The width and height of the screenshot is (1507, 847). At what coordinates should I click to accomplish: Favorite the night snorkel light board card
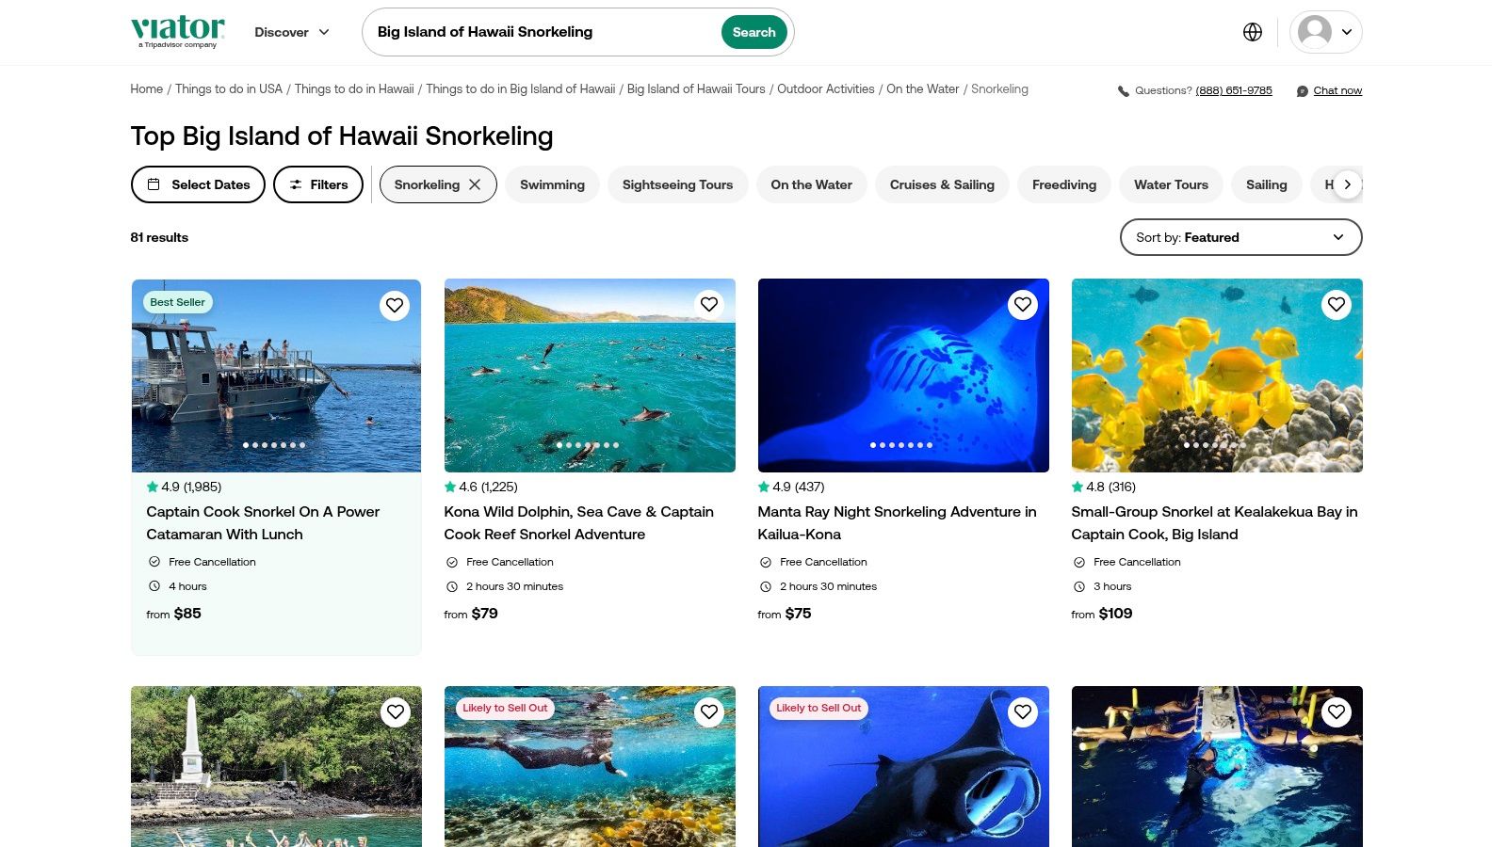(x=1337, y=712)
